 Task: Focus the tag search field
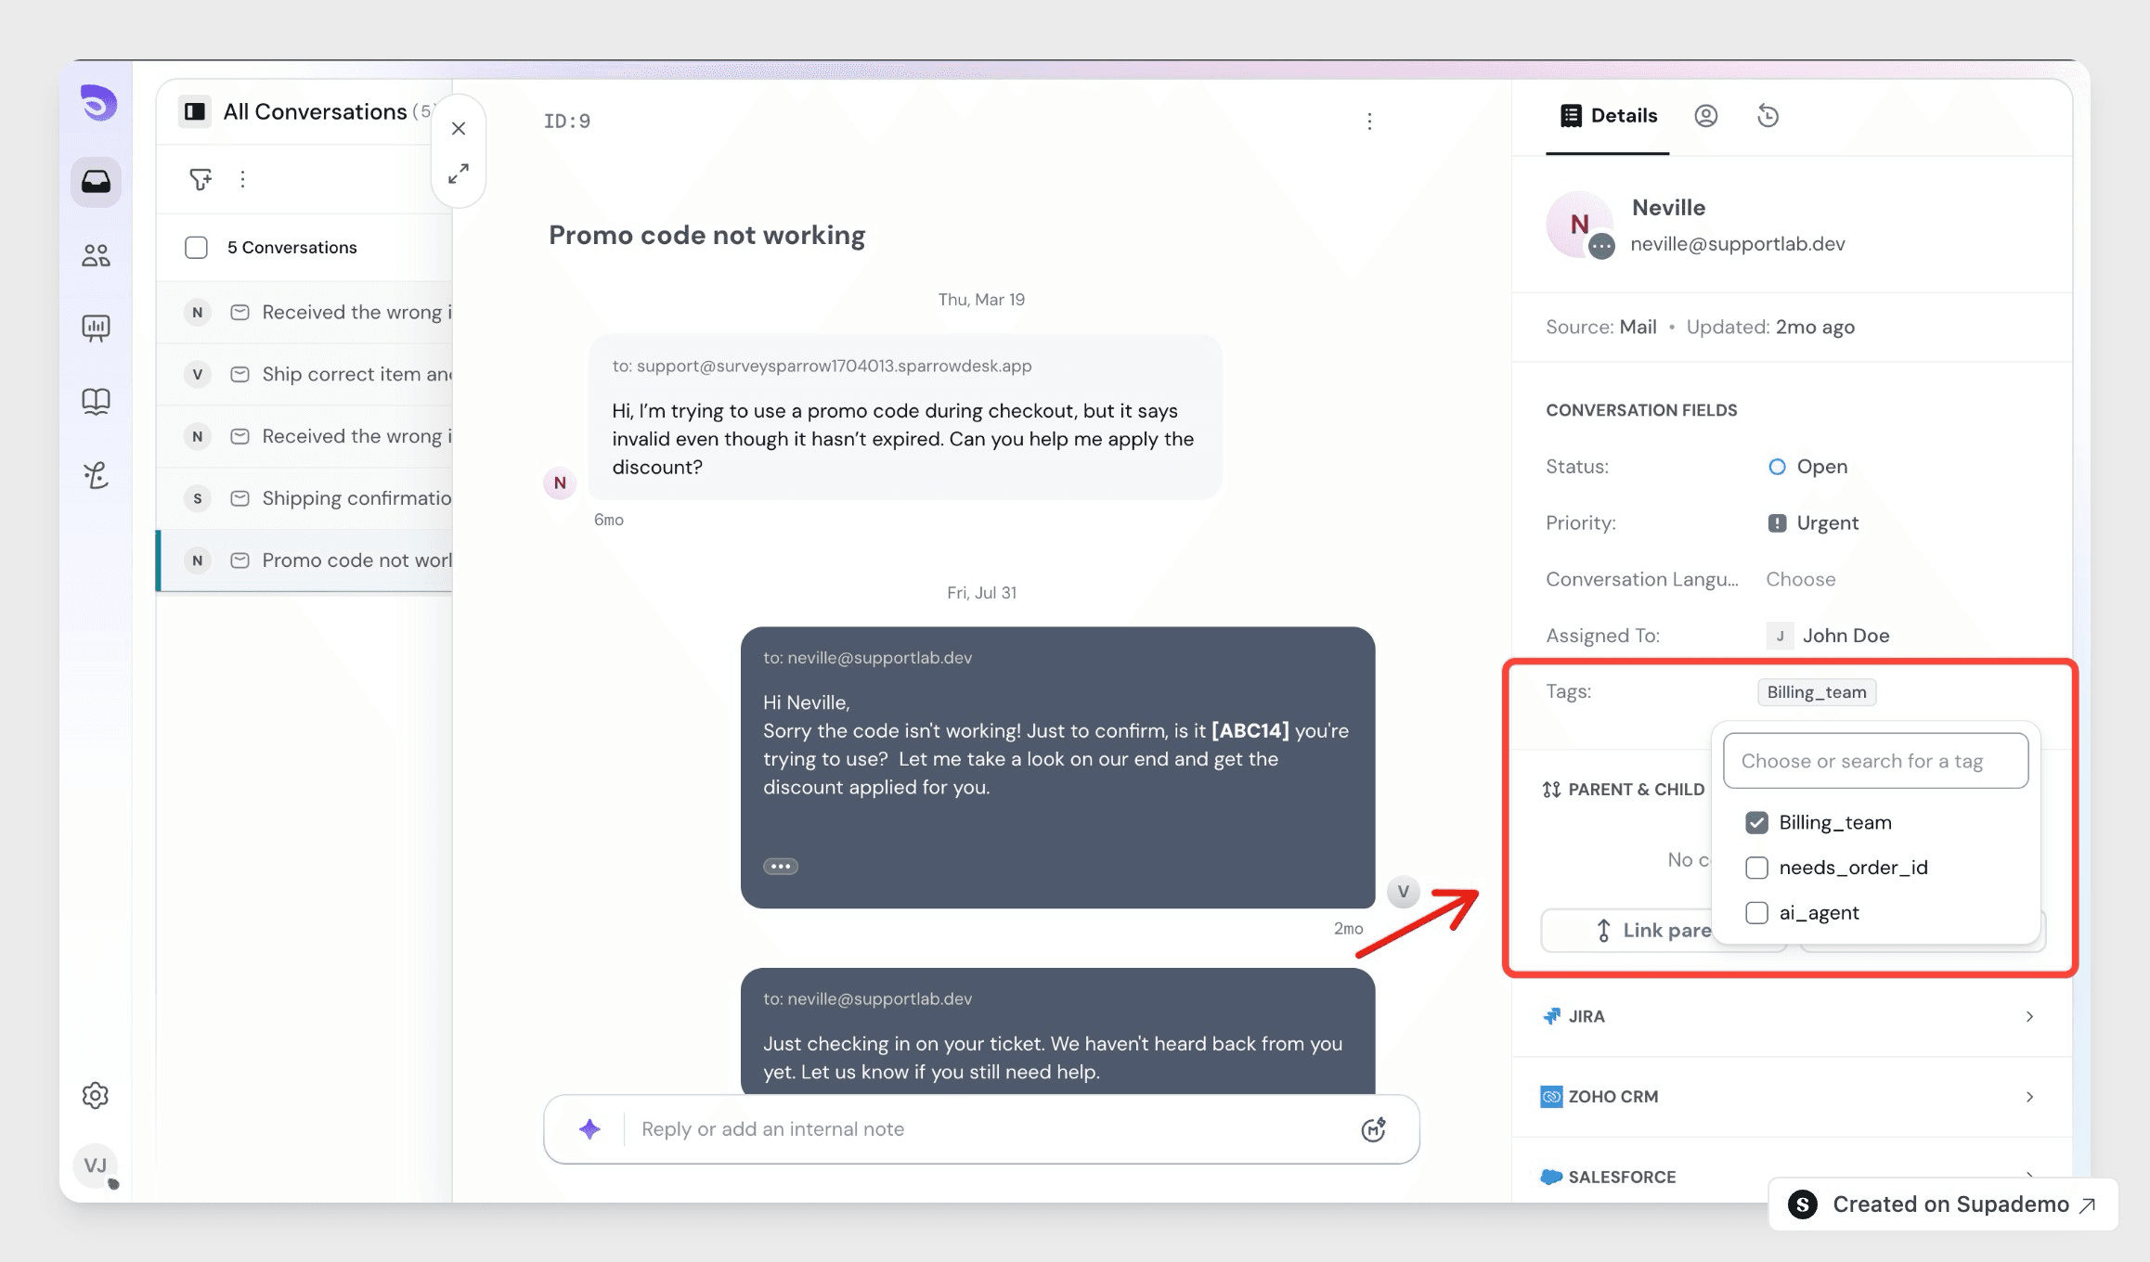coord(1876,761)
